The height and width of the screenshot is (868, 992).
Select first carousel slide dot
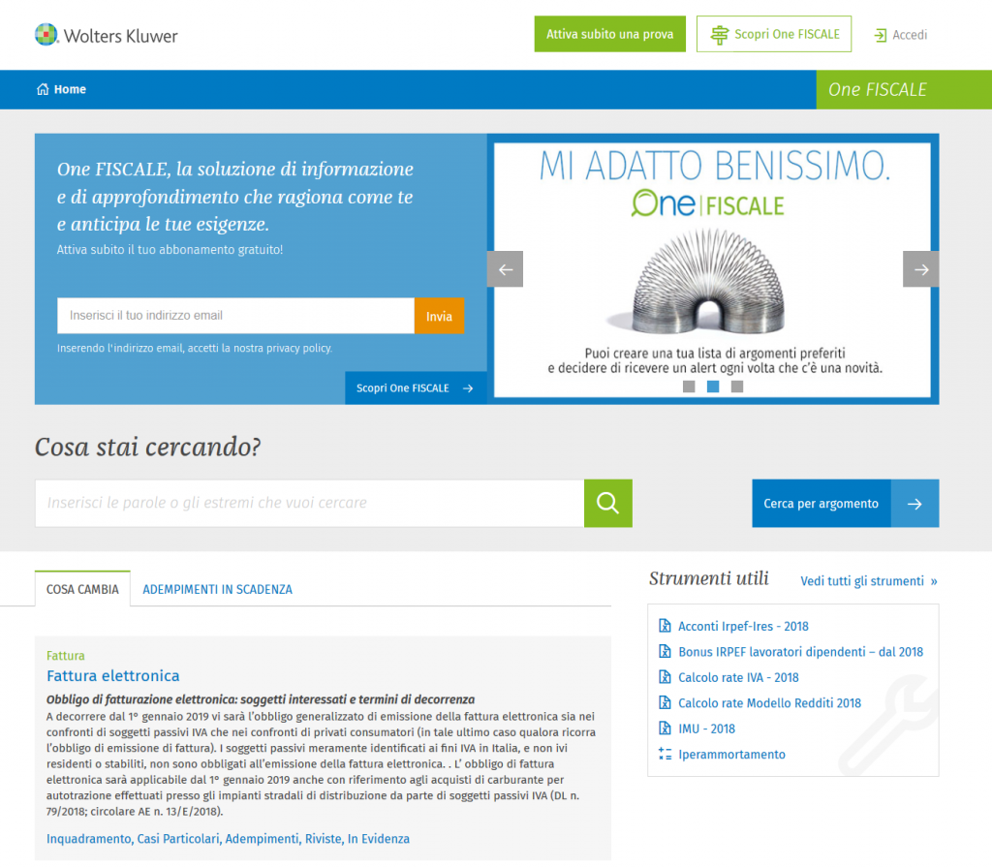pos(689,386)
